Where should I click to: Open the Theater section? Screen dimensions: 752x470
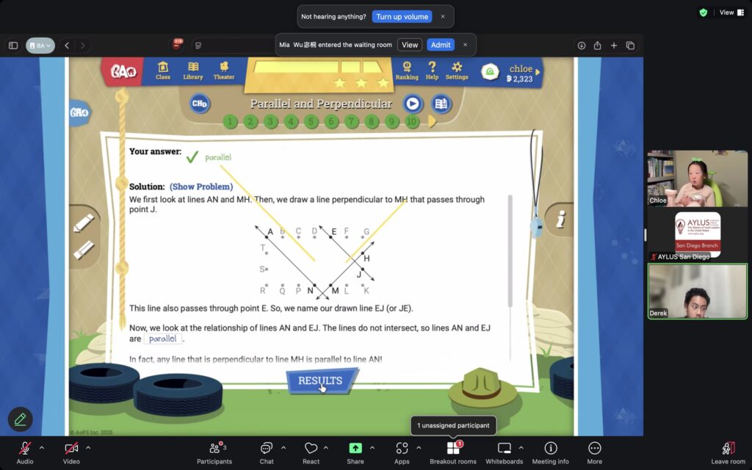point(224,70)
